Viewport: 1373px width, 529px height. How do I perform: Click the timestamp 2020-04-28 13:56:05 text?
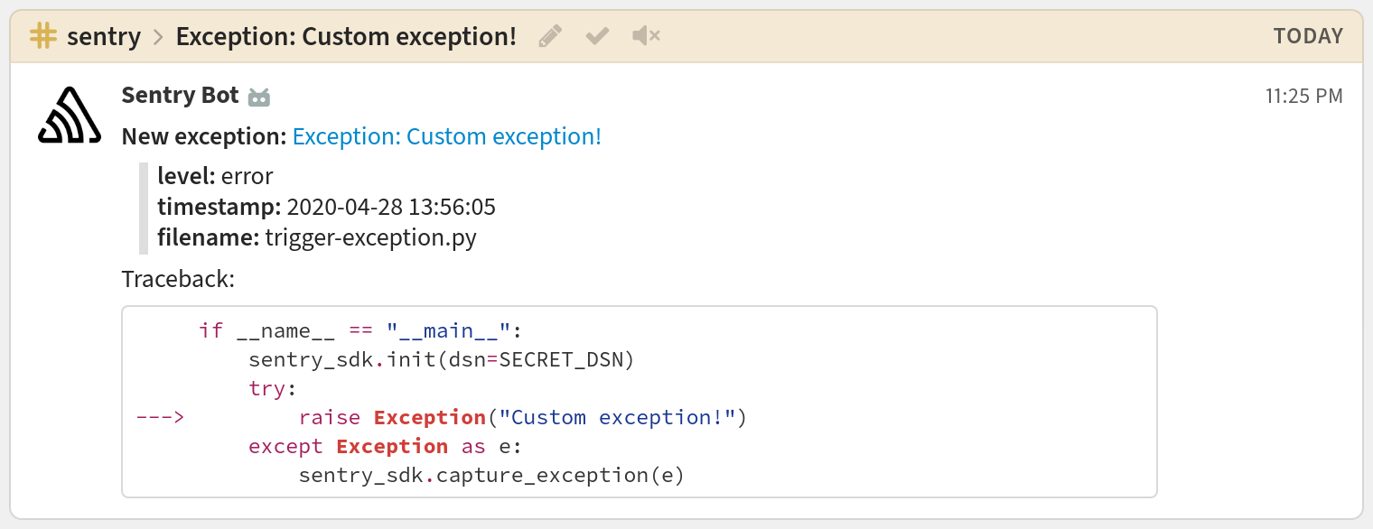pos(390,207)
